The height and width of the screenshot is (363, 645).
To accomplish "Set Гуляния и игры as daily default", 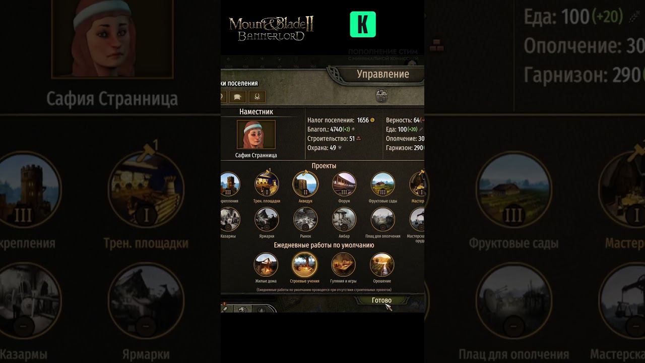I will pyautogui.click(x=343, y=264).
